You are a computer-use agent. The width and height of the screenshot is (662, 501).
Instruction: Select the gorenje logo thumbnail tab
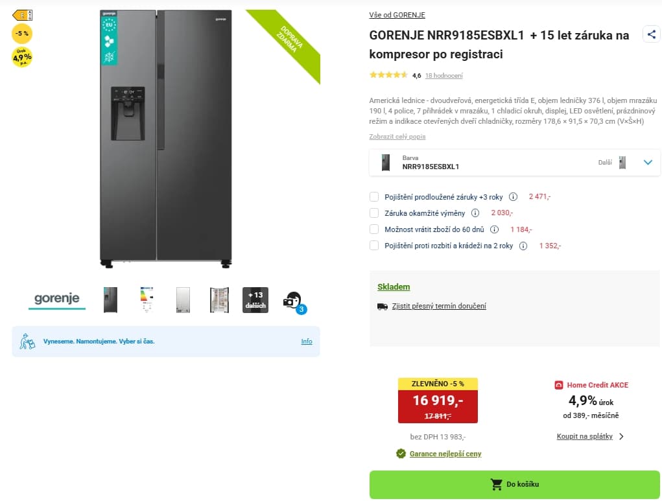[x=56, y=299]
